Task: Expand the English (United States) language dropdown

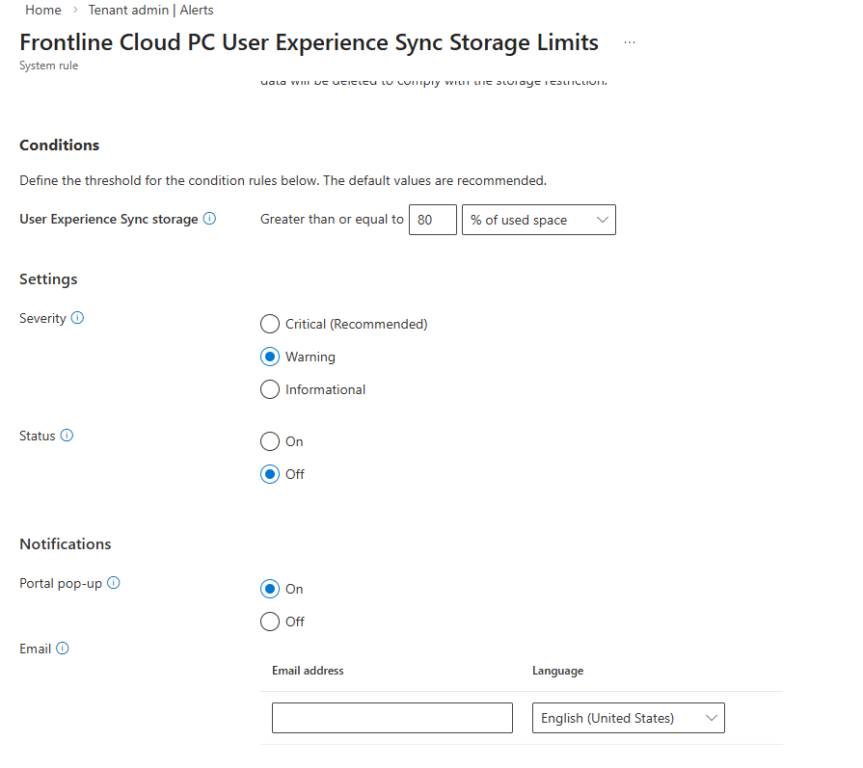Action: pyautogui.click(x=628, y=718)
